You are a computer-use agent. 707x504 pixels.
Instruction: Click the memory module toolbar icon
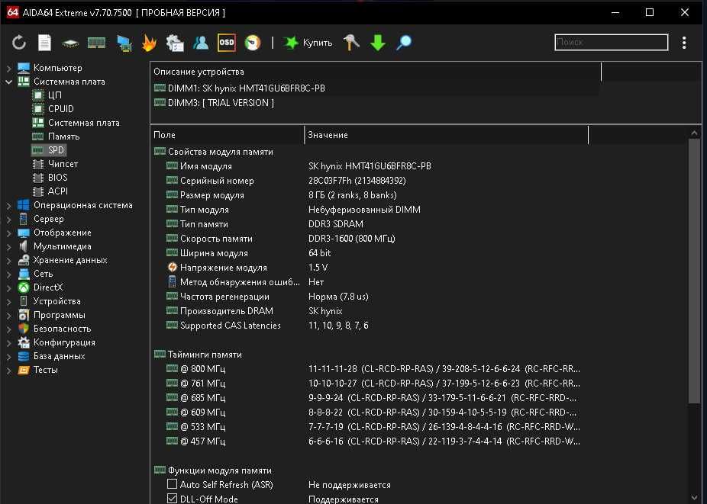[96, 43]
